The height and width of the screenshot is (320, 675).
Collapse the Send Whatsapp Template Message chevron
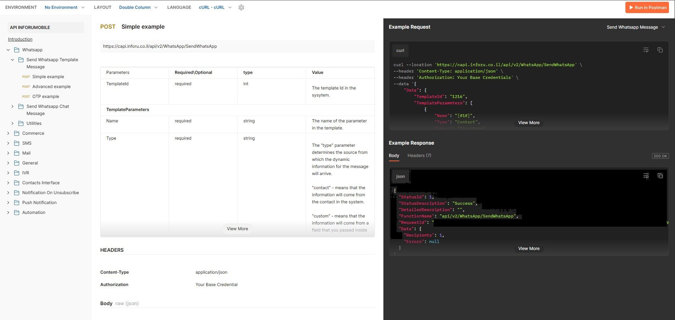12,60
